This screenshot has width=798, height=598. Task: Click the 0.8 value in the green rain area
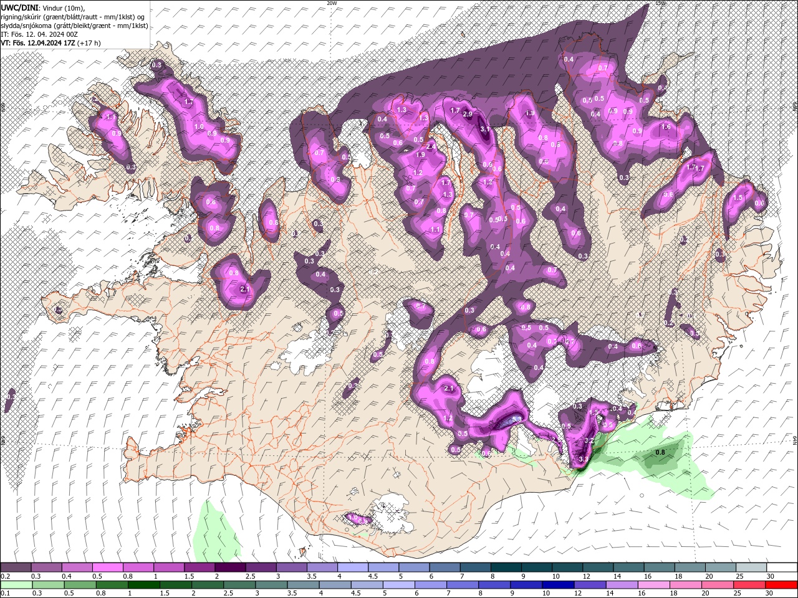point(660,452)
